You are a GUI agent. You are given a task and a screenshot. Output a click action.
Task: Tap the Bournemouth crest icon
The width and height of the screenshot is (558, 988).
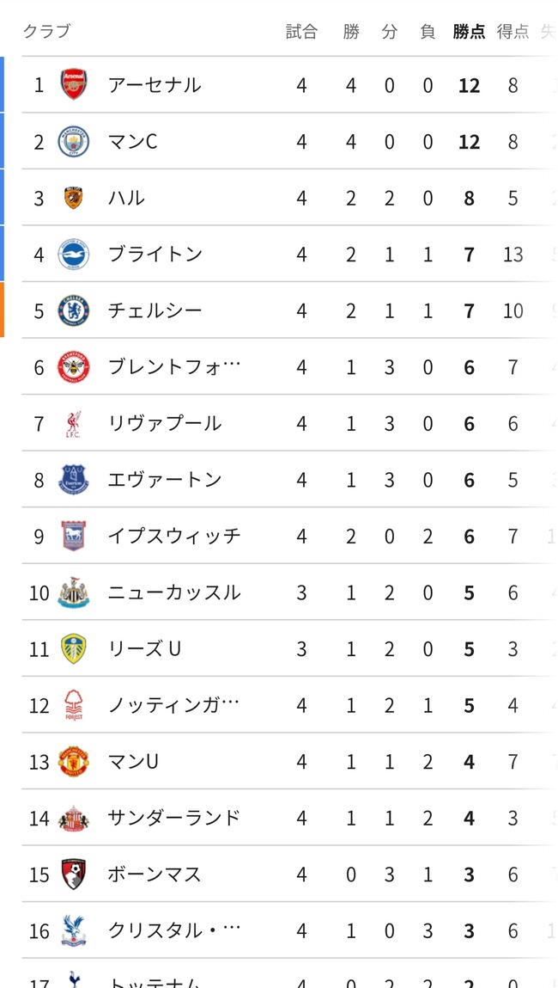coord(74,874)
